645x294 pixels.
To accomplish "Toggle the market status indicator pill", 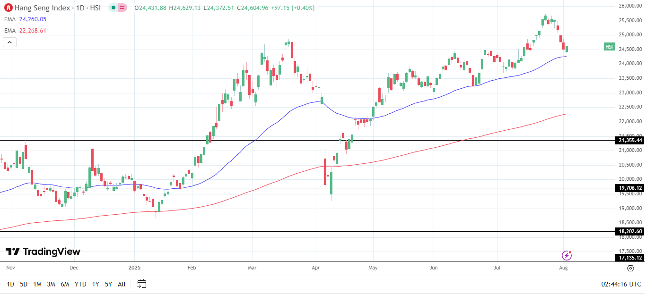I will point(118,8).
